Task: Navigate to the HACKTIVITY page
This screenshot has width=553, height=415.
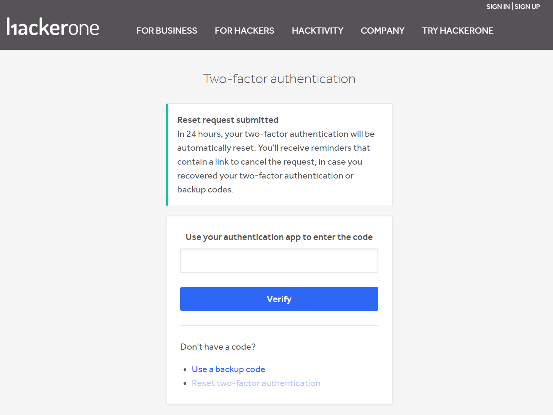Action: coord(317,31)
